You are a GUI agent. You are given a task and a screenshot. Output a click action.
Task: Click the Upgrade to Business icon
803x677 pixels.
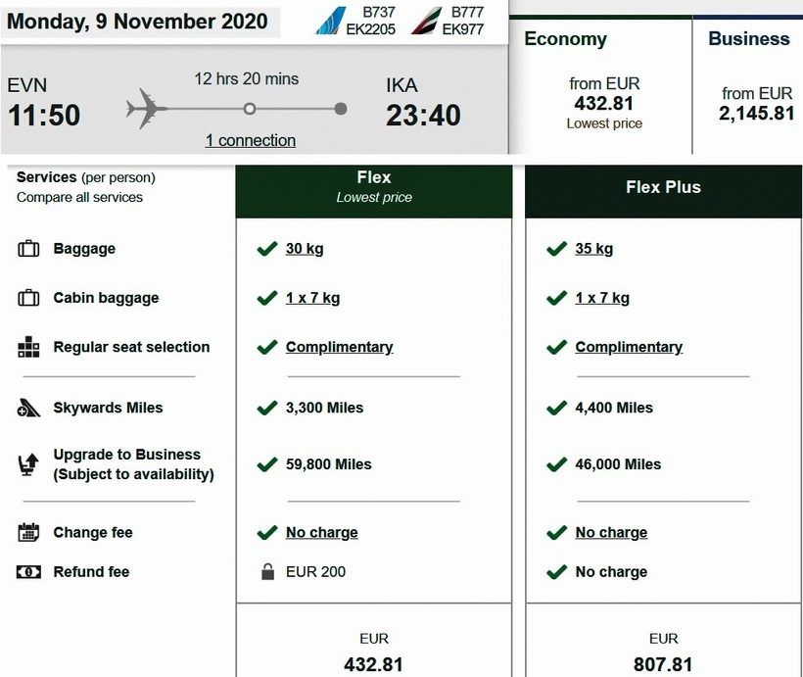pos(28,464)
